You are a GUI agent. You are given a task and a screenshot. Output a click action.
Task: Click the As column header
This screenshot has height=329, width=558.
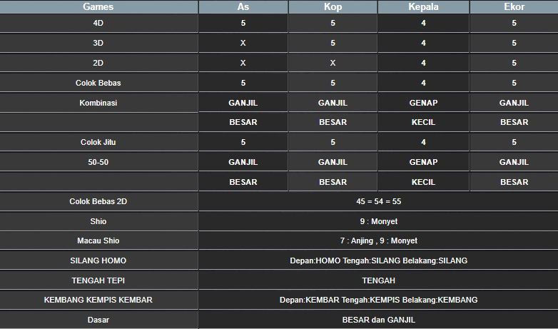(x=243, y=6)
